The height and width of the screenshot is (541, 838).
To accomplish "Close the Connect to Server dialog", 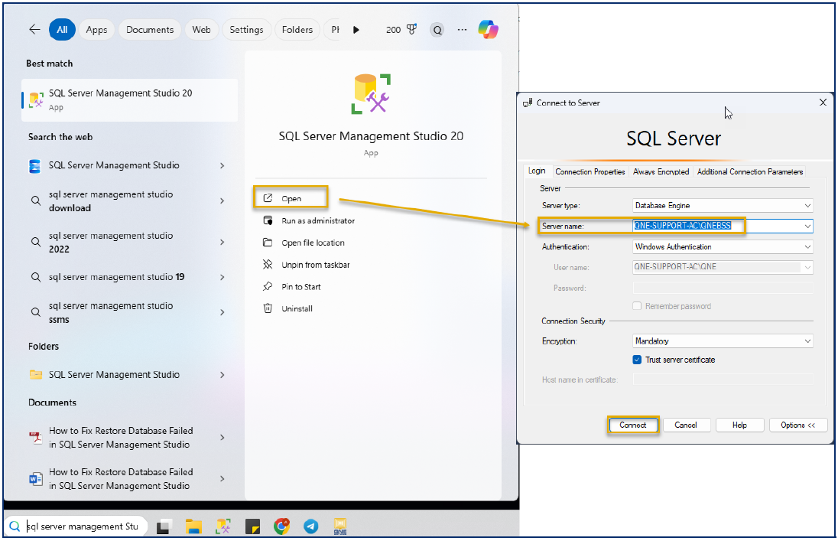I will (x=823, y=103).
